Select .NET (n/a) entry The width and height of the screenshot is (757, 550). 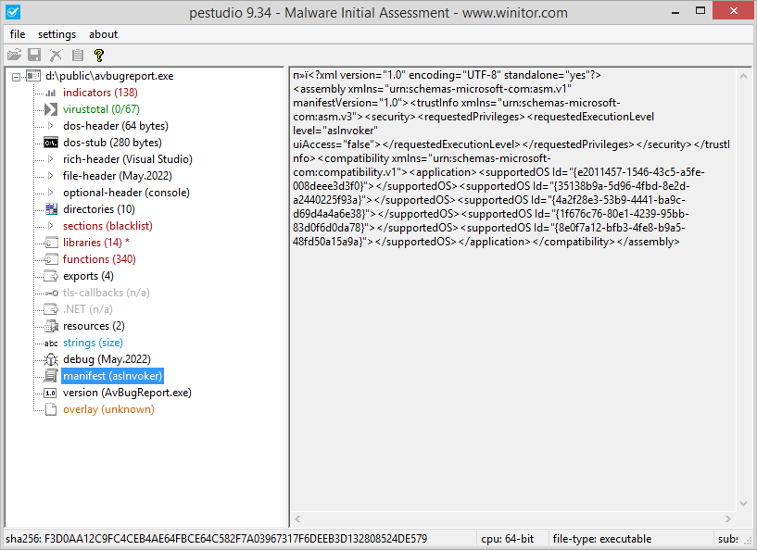pos(87,309)
